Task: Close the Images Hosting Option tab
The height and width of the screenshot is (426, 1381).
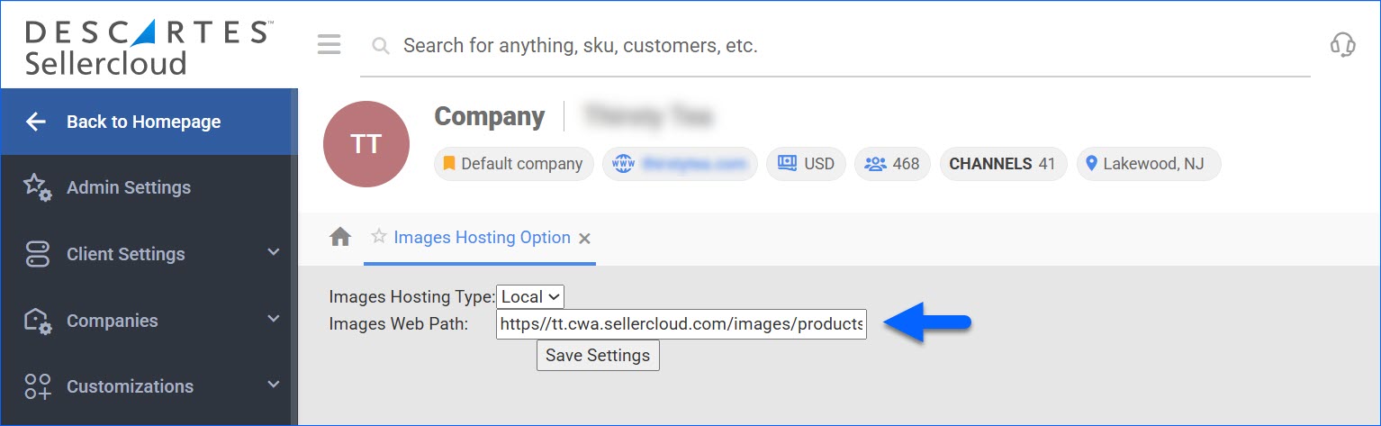Action: point(584,239)
